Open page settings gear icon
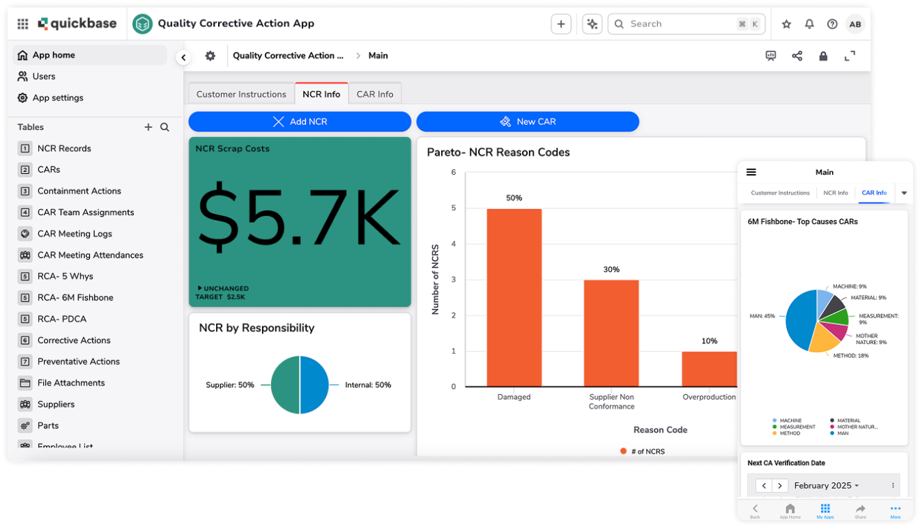Viewport: 920px width, 527px height. 210,56
